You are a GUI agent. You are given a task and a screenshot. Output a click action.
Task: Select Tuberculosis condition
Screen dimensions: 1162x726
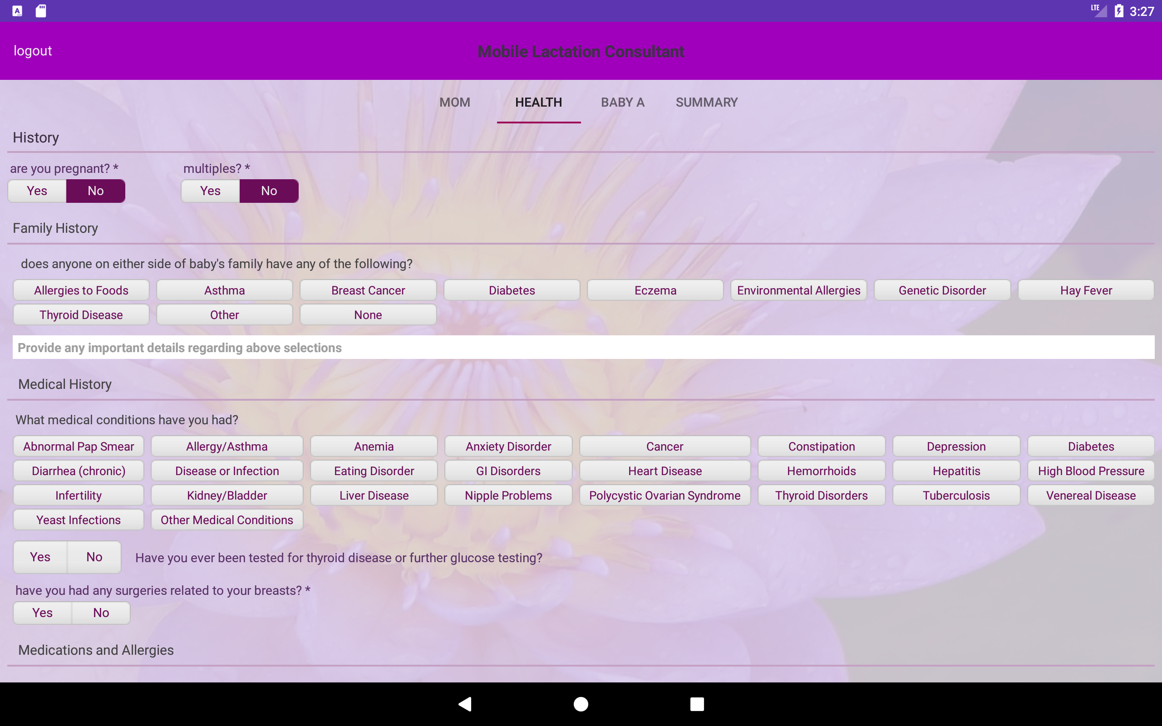(956, 495)
